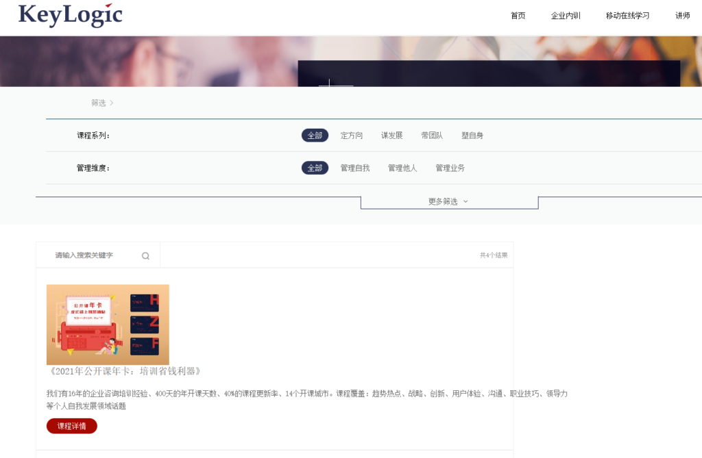702x458 pixels.
Task: Click the red 课程详情 button
Action: (x=72, y=426)
